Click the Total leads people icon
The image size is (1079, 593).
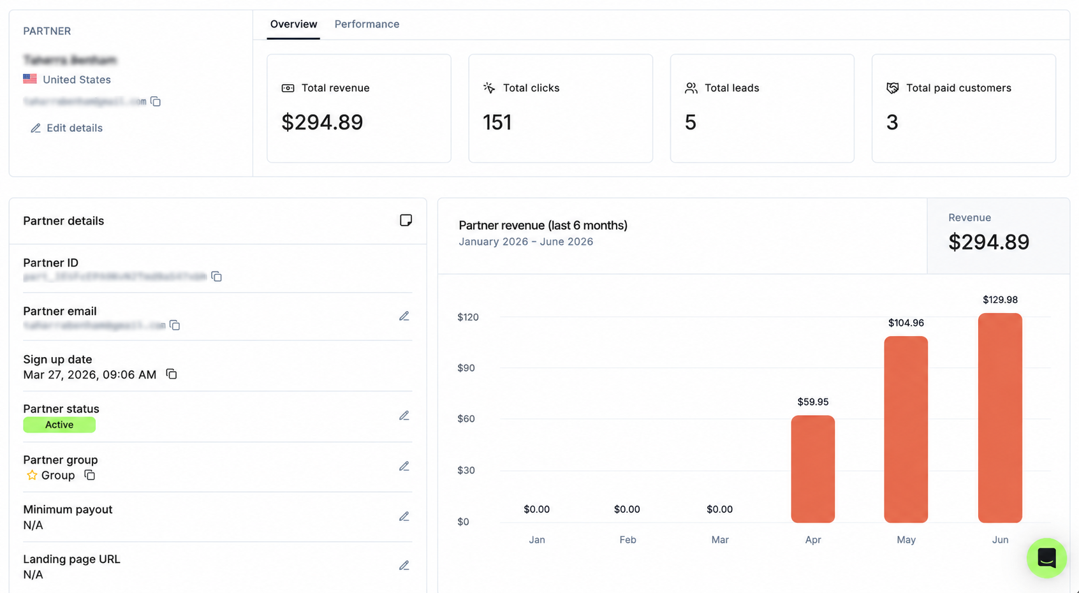pos(691,88)
